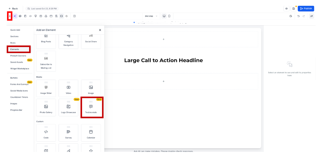The height and width of the screenshot is (154, 316).
Task: Select the Large Call to Action Headline text
Action: (x=163, y=60)
